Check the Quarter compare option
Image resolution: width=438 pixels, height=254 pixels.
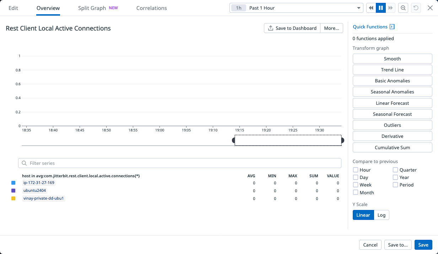click(x=395, y=170)
